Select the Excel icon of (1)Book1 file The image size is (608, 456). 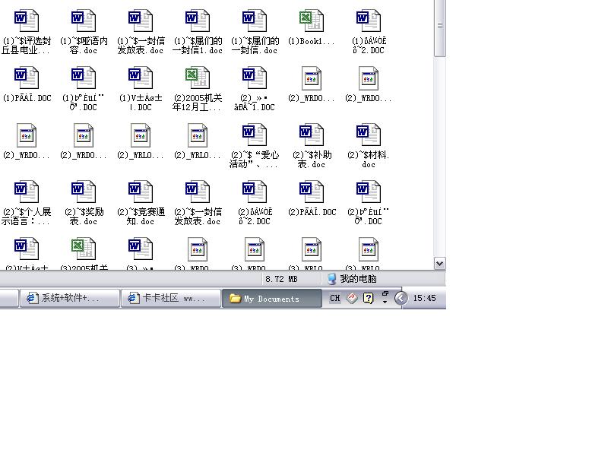312,21
